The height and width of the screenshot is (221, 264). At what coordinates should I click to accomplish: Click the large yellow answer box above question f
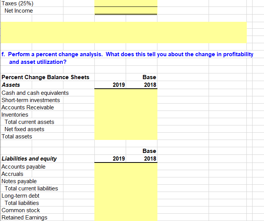point(124,32)
